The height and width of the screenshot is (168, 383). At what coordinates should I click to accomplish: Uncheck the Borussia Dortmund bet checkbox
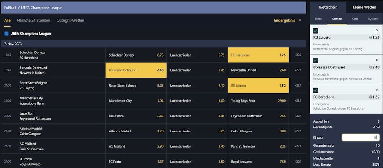click(x=316, y=60)
